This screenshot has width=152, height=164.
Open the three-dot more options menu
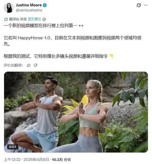[146, 5]
